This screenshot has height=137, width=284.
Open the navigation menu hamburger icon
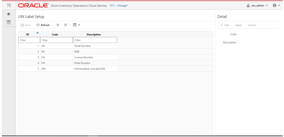point(8,6)
